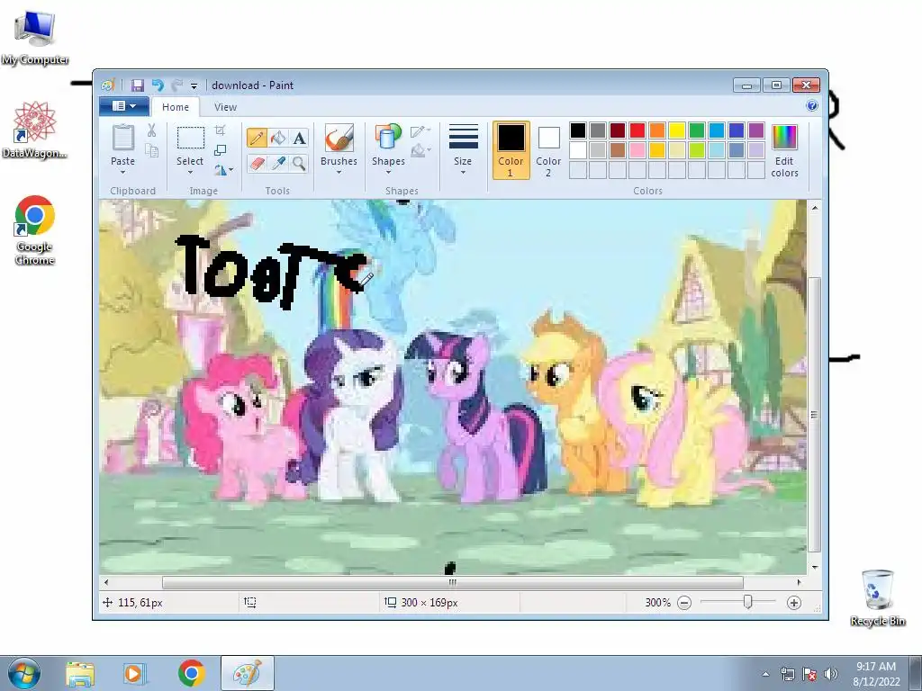Pick the pink (rose) color swatch
The width and height of the screenshot is (922, 691).
(637, 150)
